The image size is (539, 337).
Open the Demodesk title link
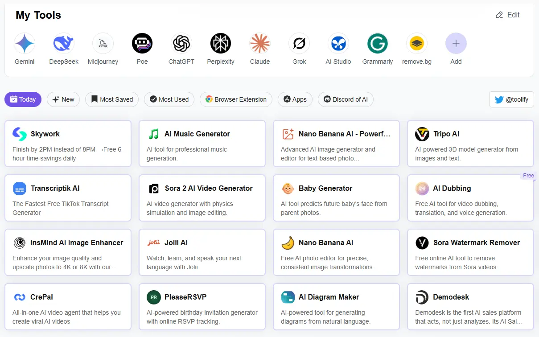click(451, 297)
